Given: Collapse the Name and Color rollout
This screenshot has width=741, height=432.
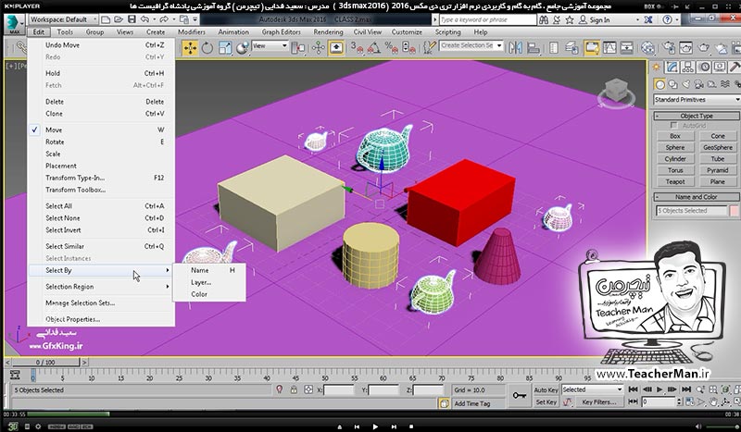Looking at the screenshot, I should pos(697,197).
